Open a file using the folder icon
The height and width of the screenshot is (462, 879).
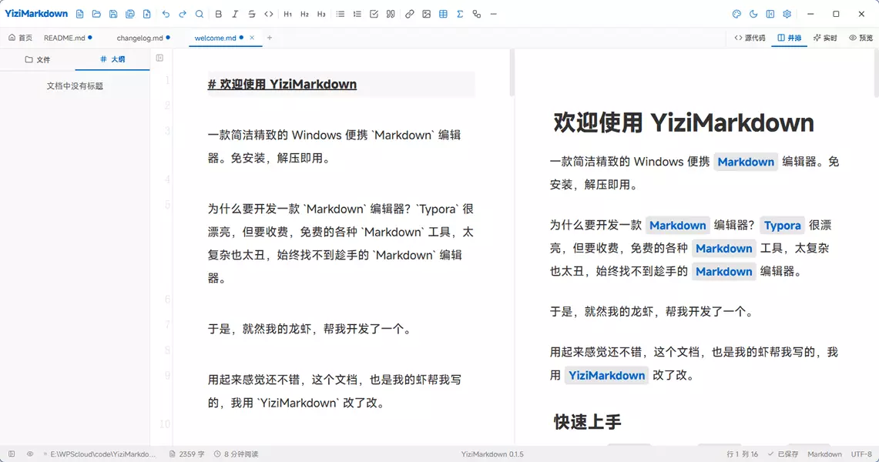96,14
